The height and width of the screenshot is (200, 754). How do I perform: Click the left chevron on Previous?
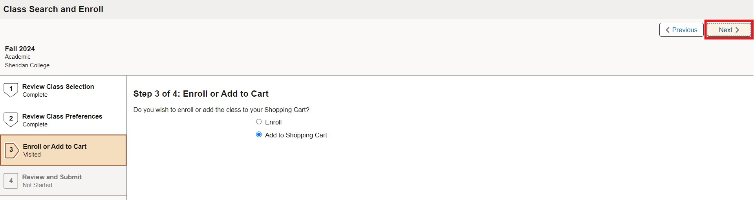click(668, 30)
